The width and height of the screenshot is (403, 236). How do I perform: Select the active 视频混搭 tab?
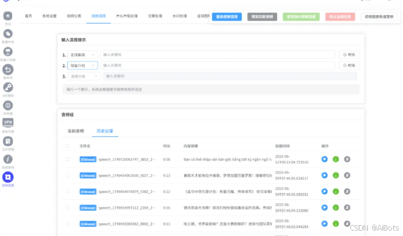click(99, 16)
